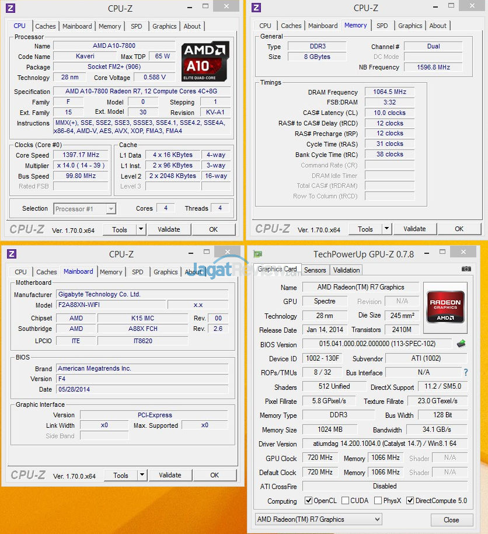Click the Radeon Graphics logo in GPU-Z
The width and height of the screenshot is (488, 534).
(445, 303)
